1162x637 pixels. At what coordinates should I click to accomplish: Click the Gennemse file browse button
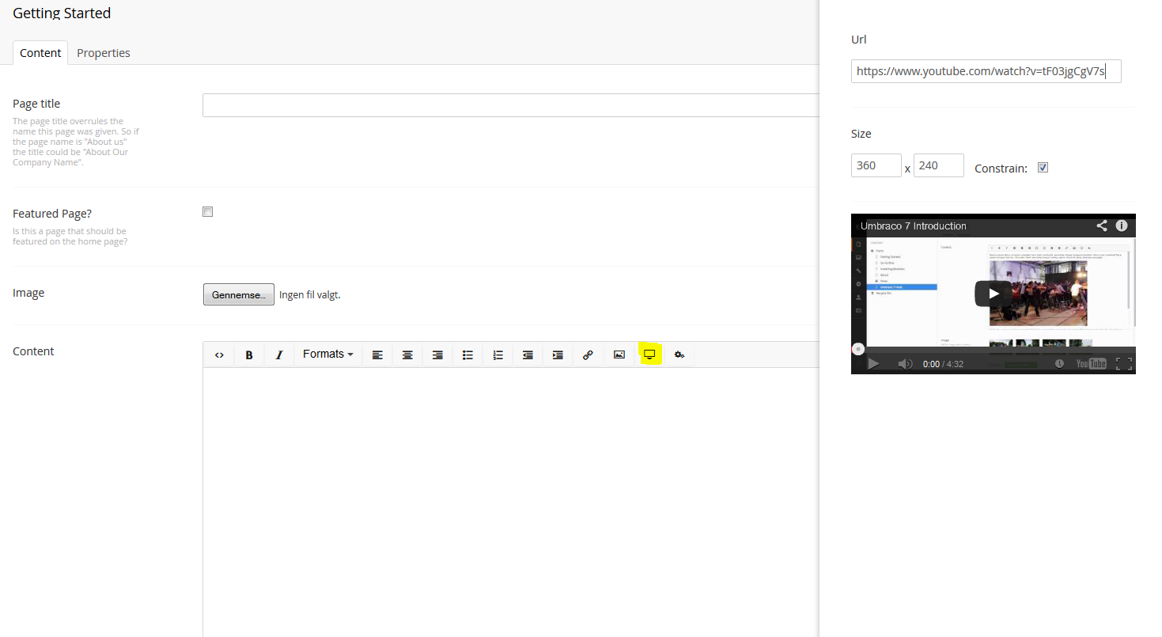tap(239, 294)
